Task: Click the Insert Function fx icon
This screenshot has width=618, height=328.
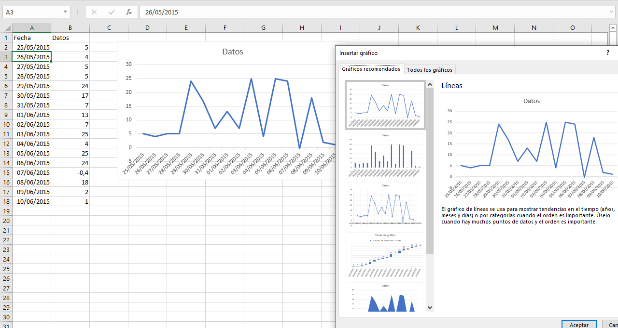Action: [129, 12]
